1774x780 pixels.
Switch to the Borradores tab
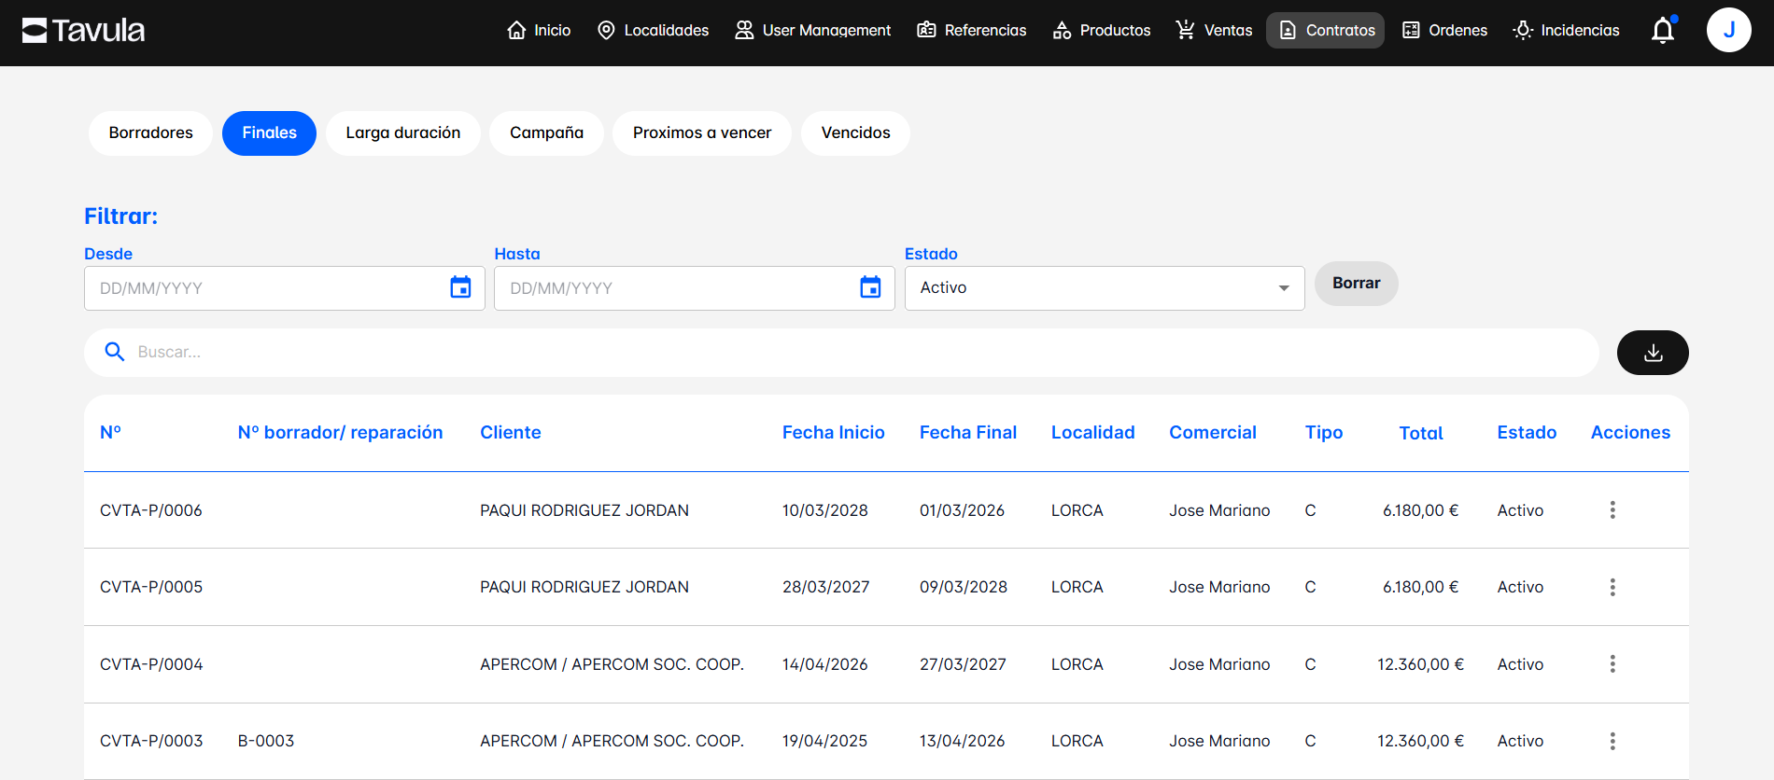[x=150, y=133]
